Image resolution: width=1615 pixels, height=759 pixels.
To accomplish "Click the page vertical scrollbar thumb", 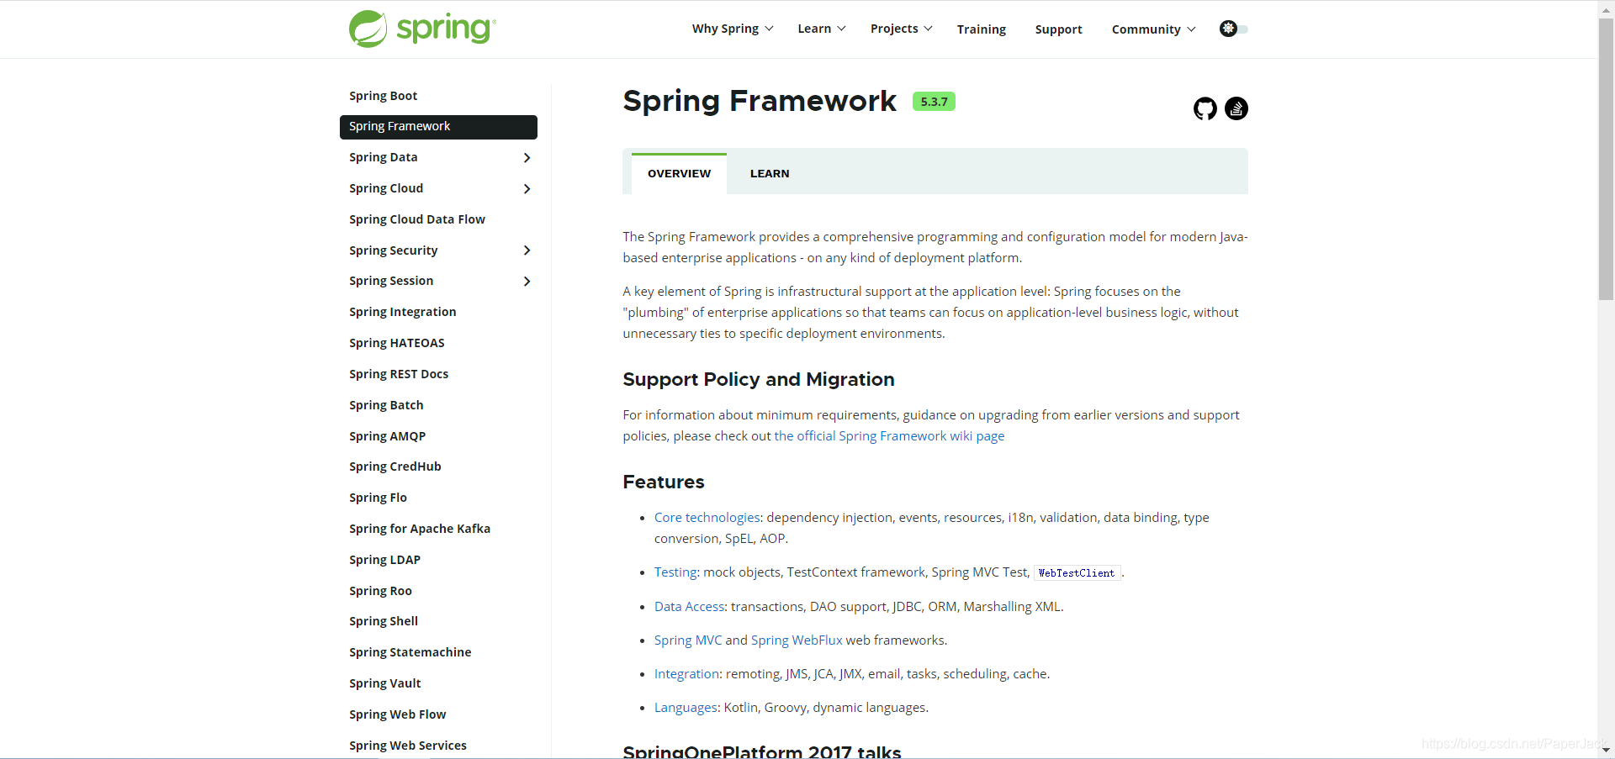I will (x=1606, y=160).
